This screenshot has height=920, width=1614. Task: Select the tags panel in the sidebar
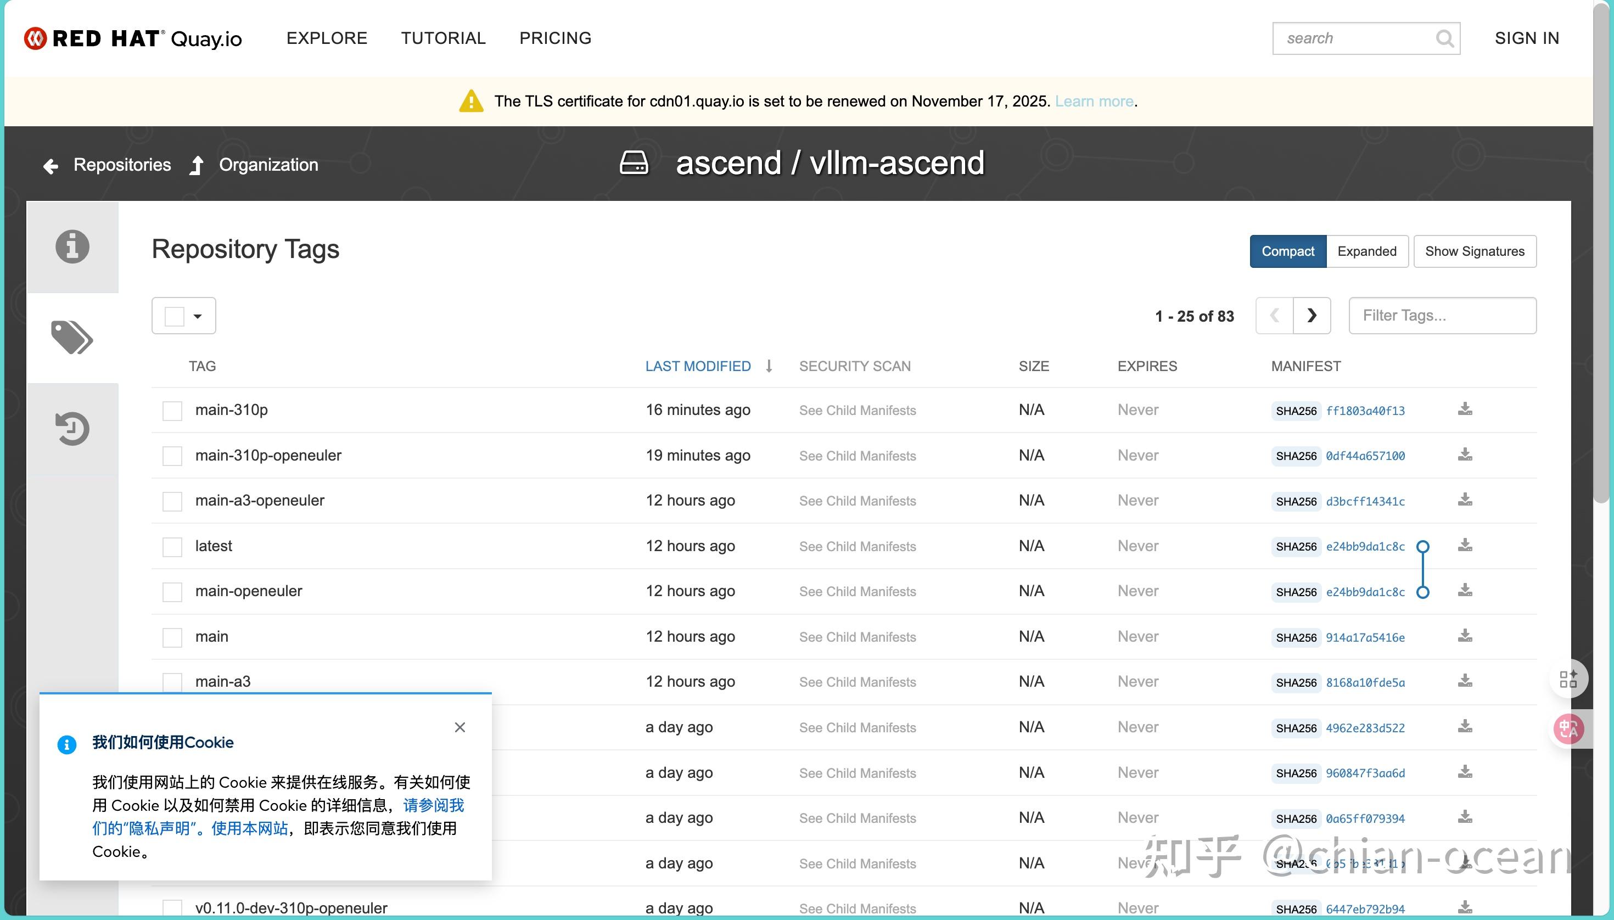pos(72,337)
